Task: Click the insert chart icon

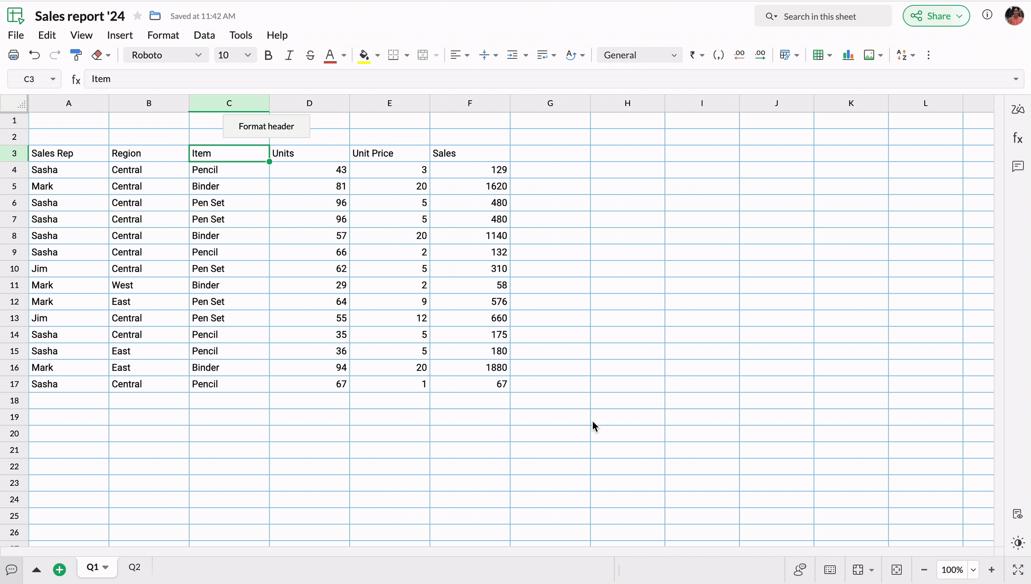Action: (x=848, y=55)
